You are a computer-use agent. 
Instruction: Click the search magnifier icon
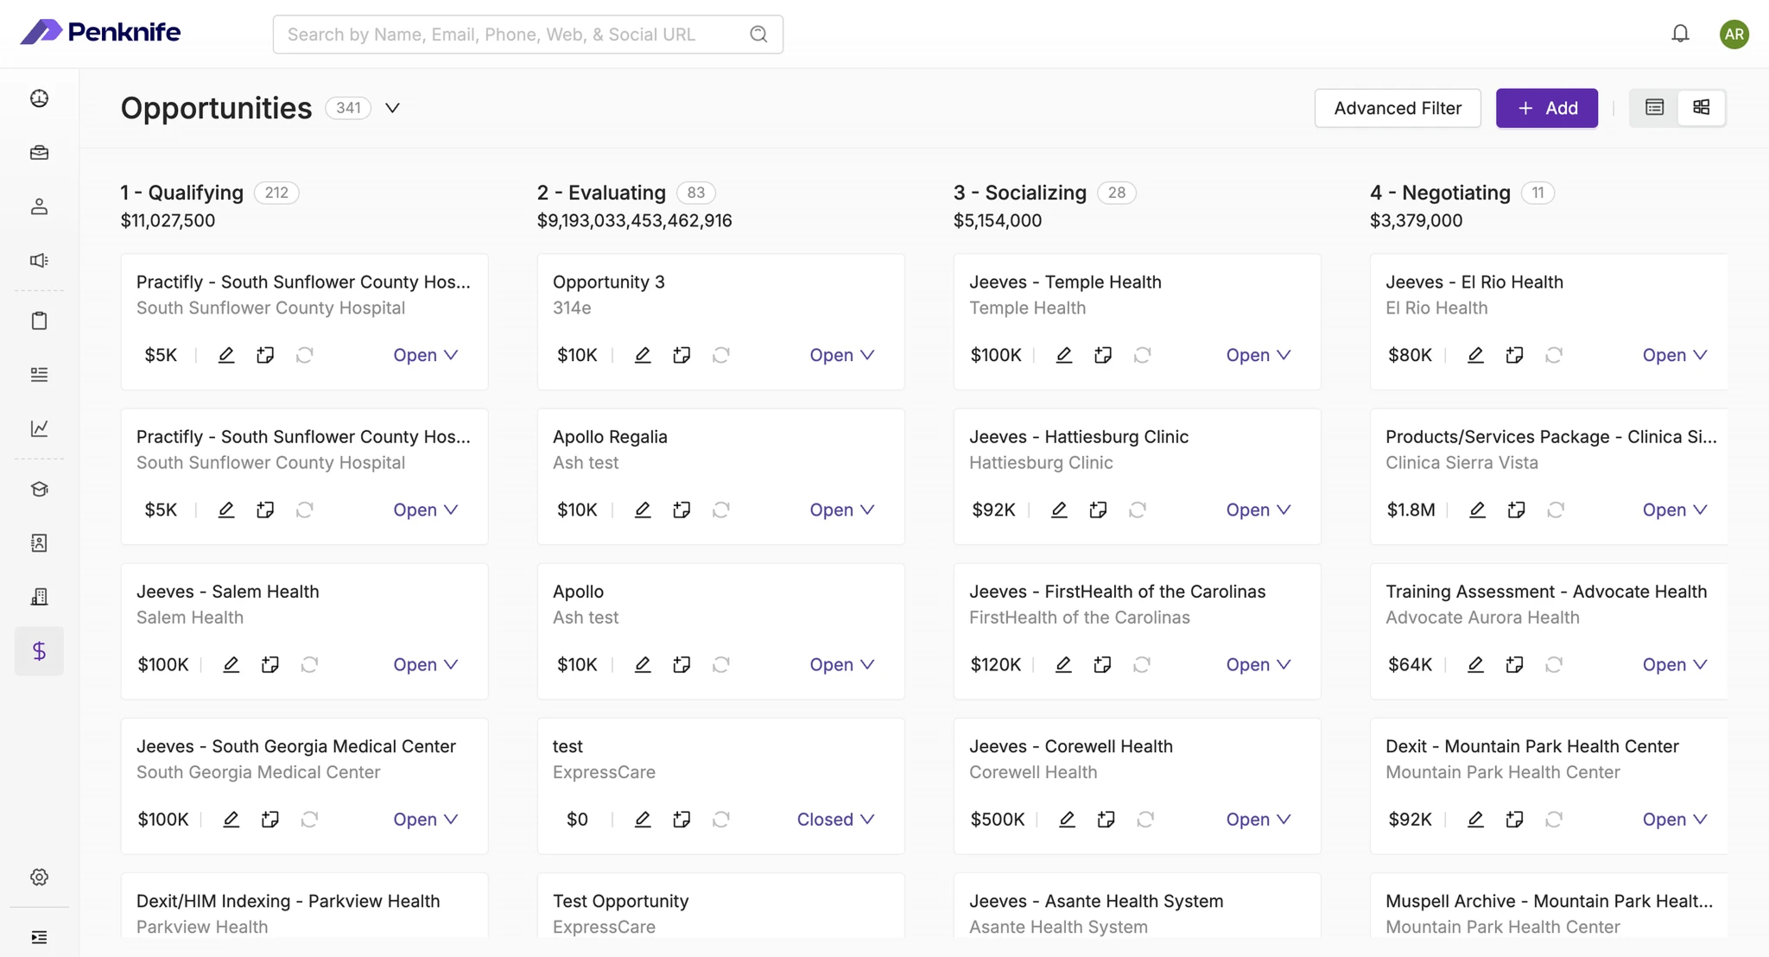758,34
